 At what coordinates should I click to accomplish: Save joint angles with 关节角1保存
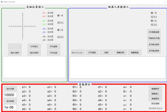pos(154,44)
